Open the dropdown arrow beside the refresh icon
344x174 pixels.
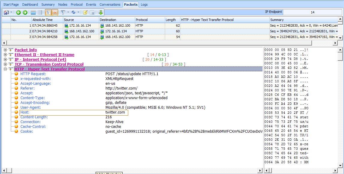(78, 13)
